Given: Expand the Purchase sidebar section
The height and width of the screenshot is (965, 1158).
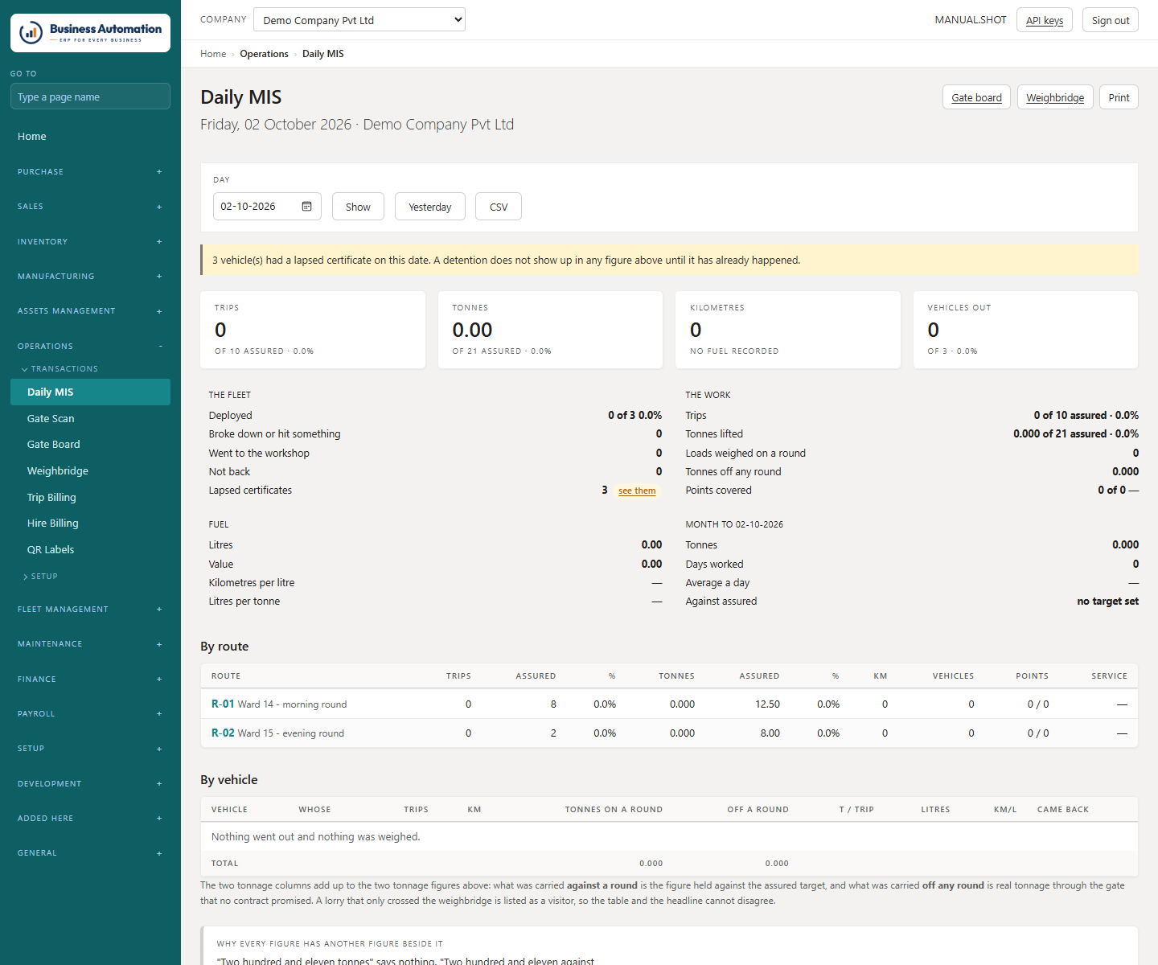Looking at the screenshot, I should click(90, 172).
